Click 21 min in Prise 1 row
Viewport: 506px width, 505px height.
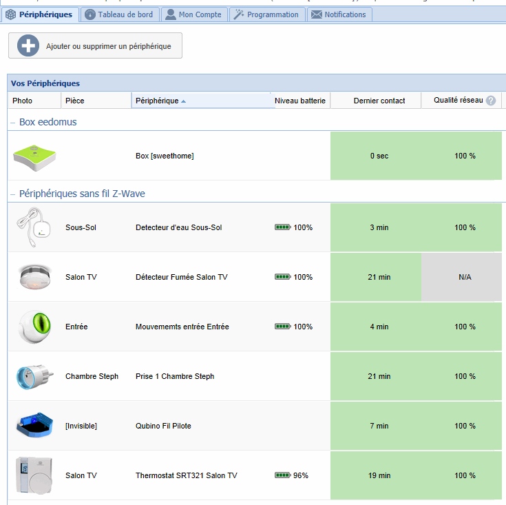376,376
